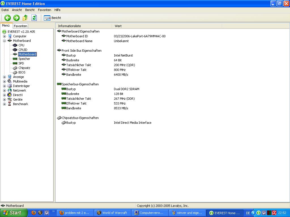The image size is (290, 217).
Task: Click the Chipsatz chip icon
Action: [x=15, y=68]
